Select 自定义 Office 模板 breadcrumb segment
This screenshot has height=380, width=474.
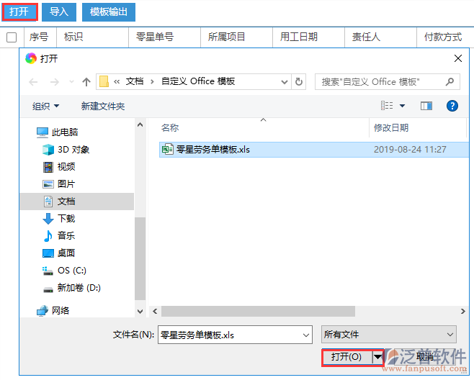(198, 81)
